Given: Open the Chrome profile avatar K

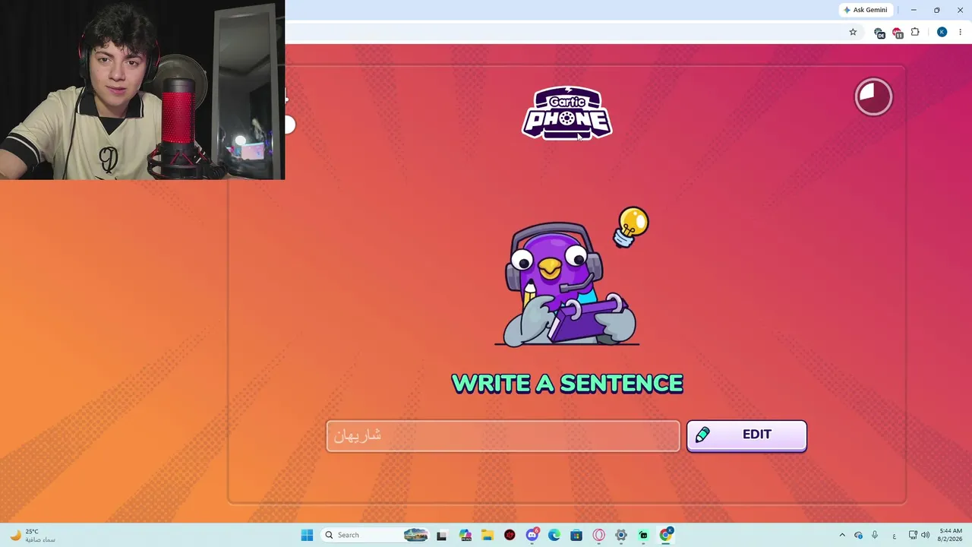Looking at the screenshot, I should coord(942,32).
